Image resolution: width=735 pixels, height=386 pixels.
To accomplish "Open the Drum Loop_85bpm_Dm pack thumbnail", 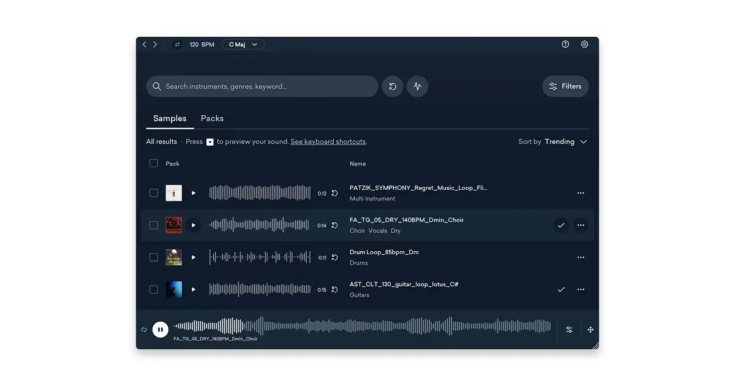I will point(174,257).
